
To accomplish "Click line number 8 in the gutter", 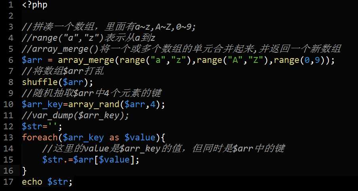I will [11, 82].
